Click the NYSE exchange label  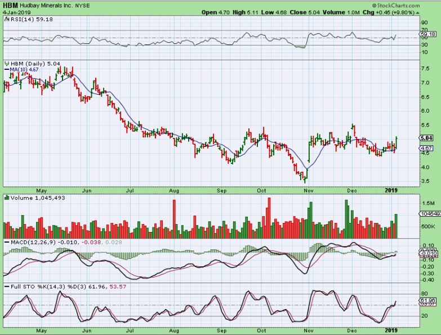point(82,6)
